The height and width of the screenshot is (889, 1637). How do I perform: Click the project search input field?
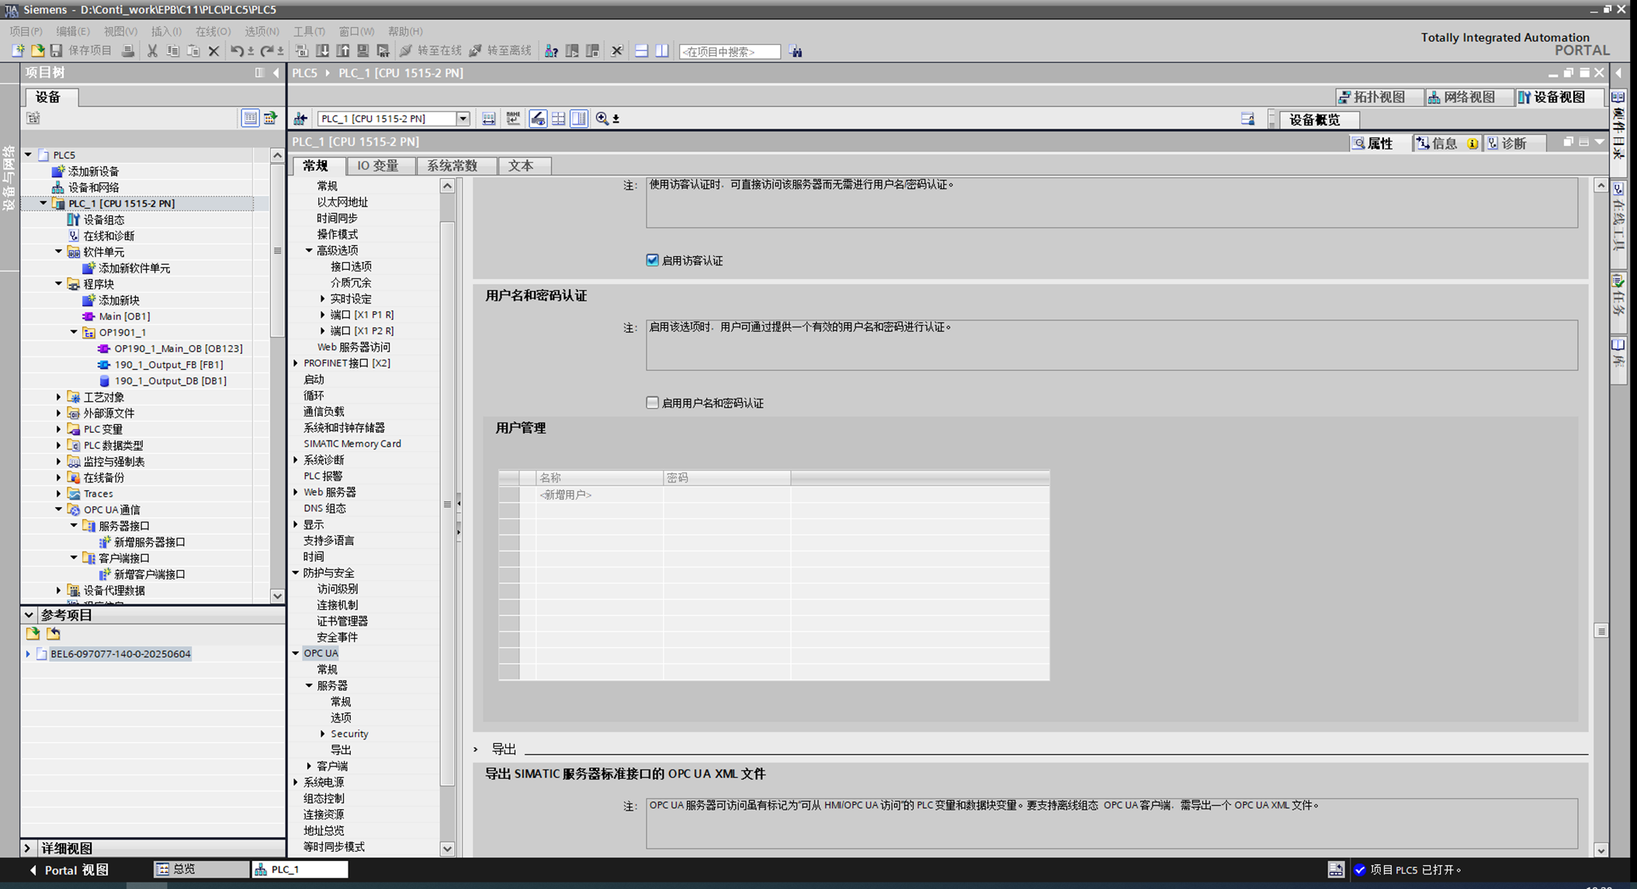tap(729, 52)
